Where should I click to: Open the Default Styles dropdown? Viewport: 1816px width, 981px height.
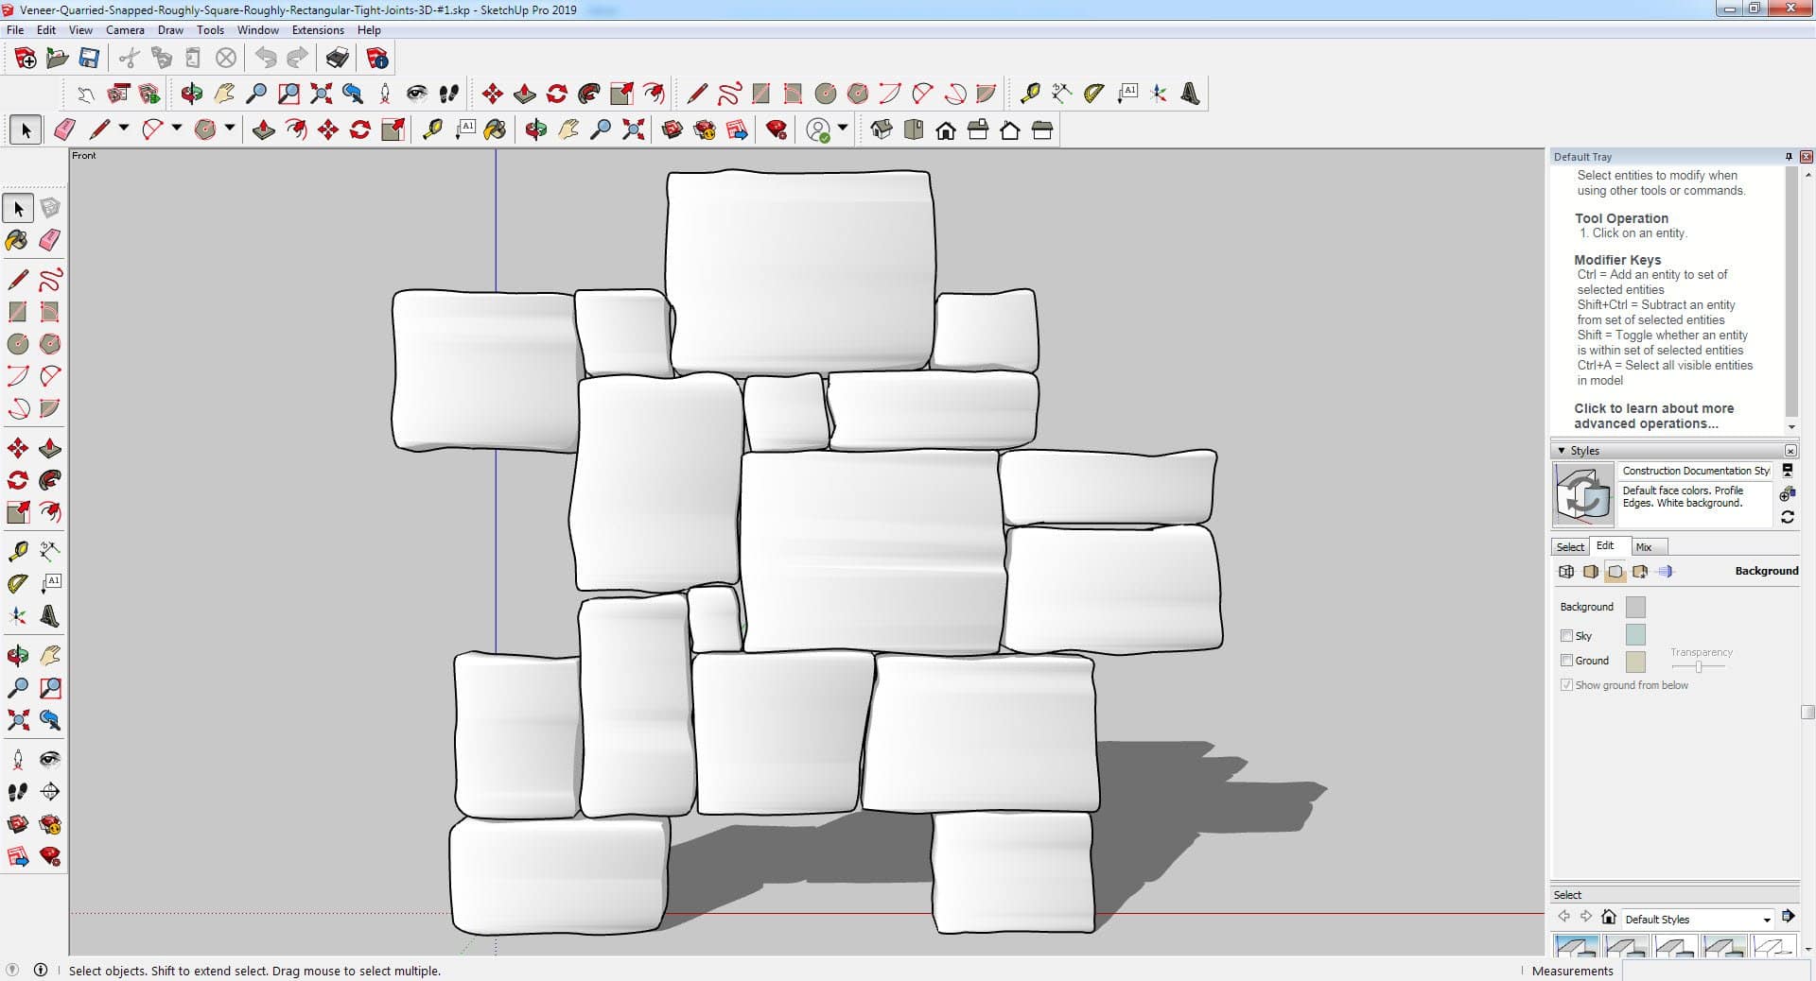pos(1766,920)
